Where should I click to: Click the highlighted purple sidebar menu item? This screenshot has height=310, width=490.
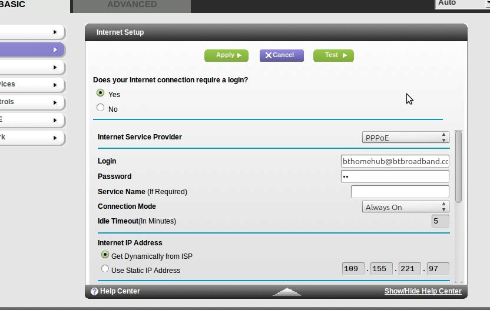[x=31, y=49]
